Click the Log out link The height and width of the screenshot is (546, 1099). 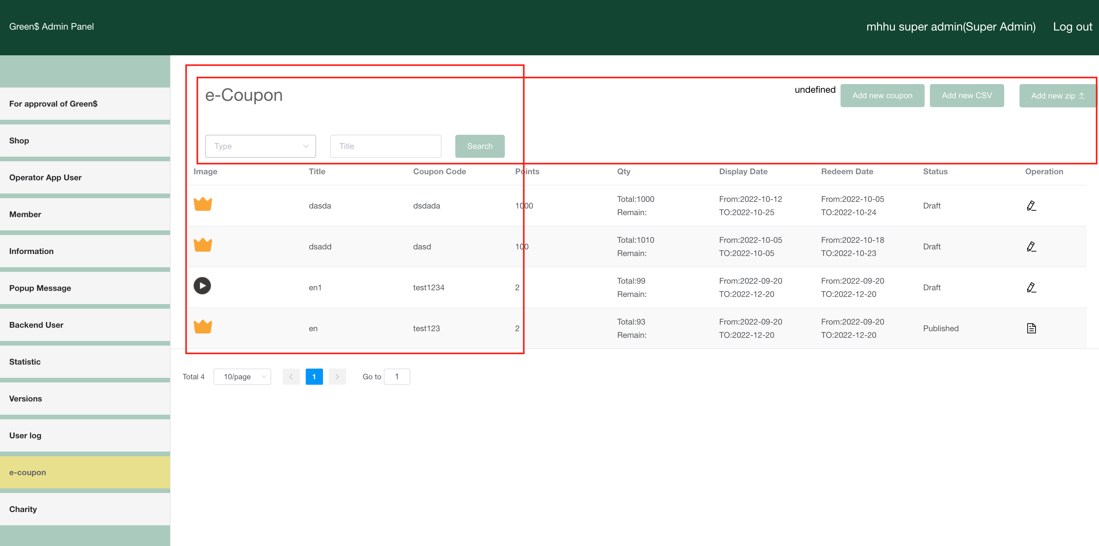click(x=1072, y=27)
